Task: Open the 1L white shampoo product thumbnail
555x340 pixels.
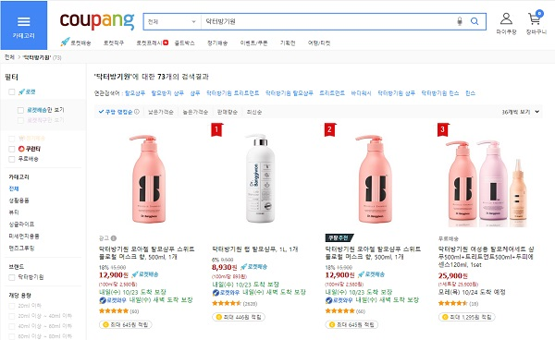Action: pos(260,179)
